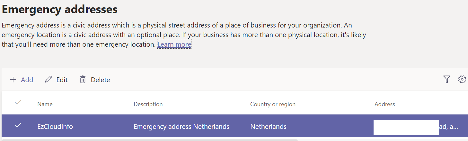Click the plus icon for Add
Viewport: 468px width, 141px height.
pyautogui.click(x=13, y=80)
